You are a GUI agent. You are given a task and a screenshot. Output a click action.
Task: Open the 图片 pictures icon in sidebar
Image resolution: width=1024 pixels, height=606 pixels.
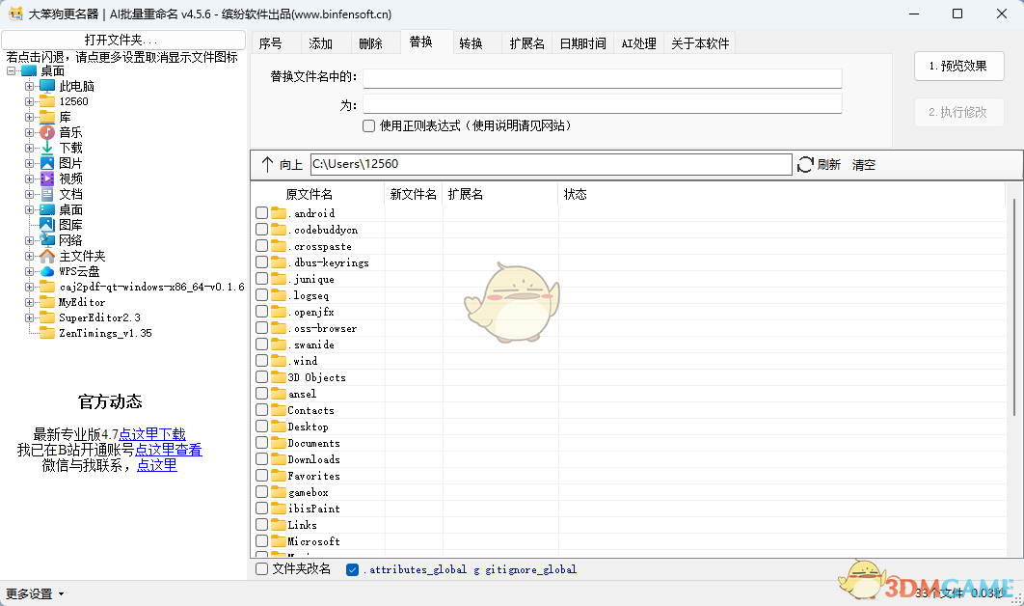46,162
